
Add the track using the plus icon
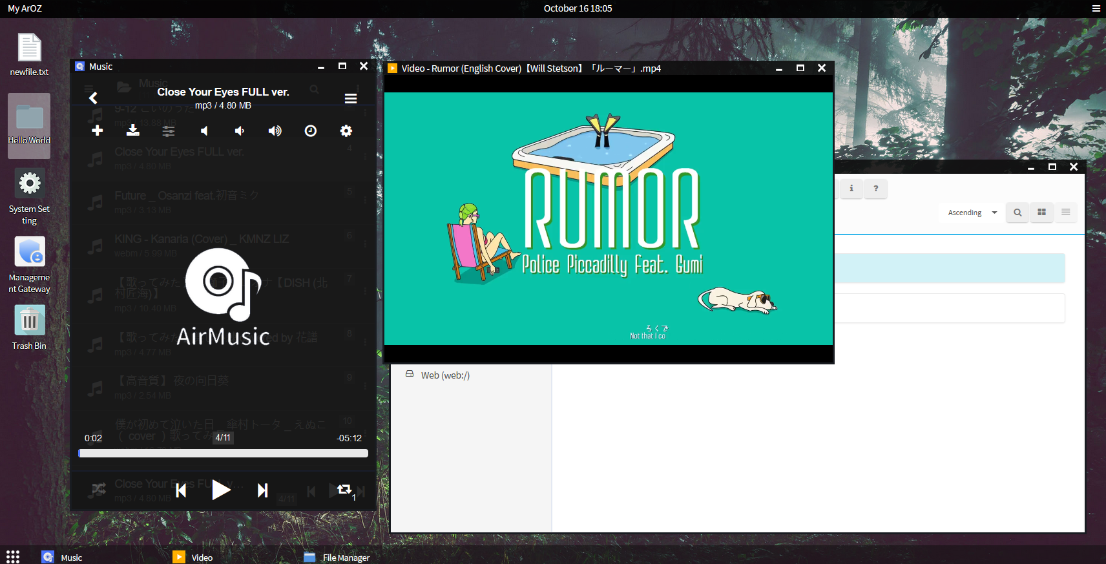pyautogui.click(x=98, y=131)
